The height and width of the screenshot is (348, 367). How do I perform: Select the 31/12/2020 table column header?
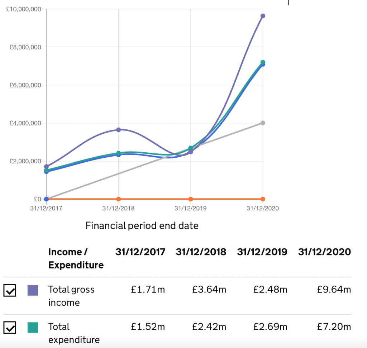324,252
